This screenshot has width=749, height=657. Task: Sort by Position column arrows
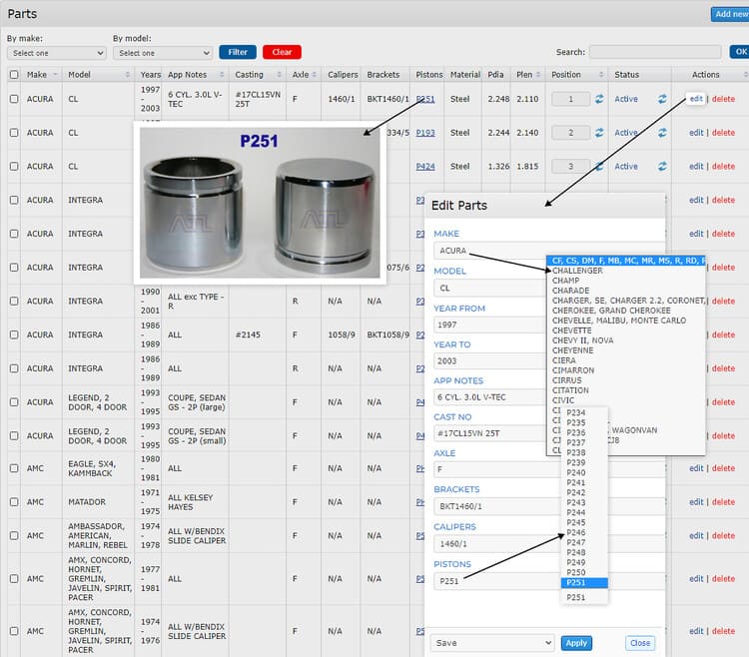tap(601, 75)
